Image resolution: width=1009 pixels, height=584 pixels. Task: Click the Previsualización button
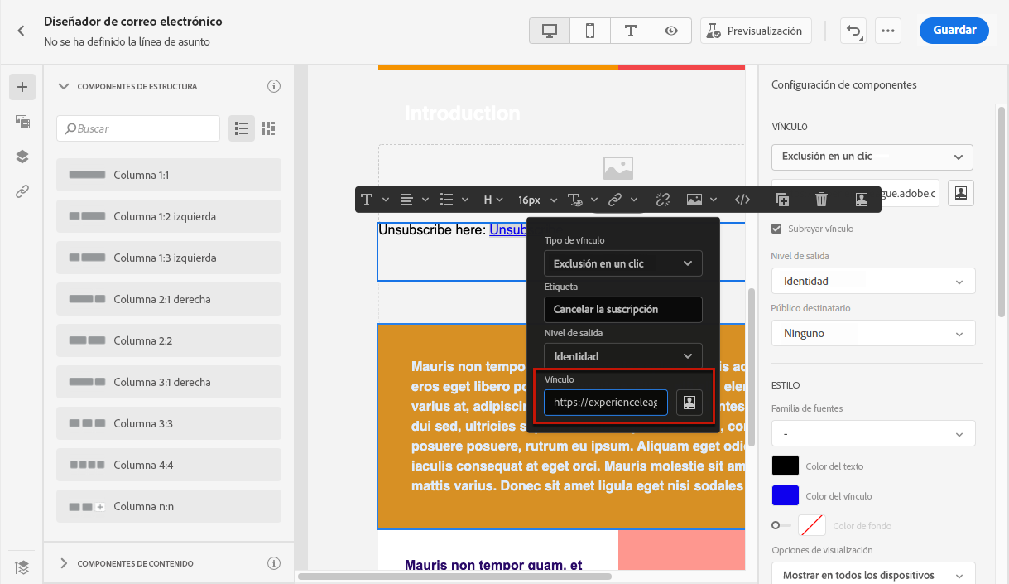tap(755, 31)
